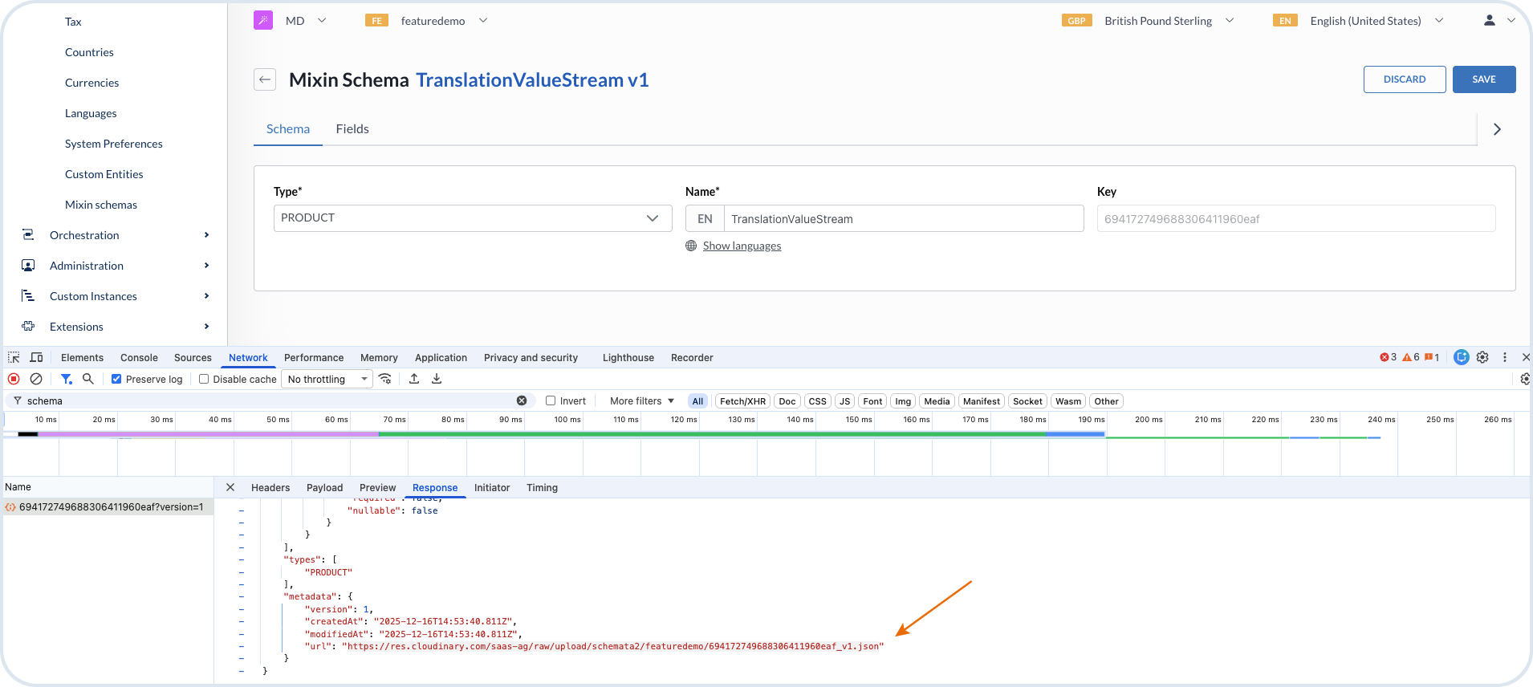
Task: Enable the Disable cache checkbox
Action: click(x=204, y=379)
